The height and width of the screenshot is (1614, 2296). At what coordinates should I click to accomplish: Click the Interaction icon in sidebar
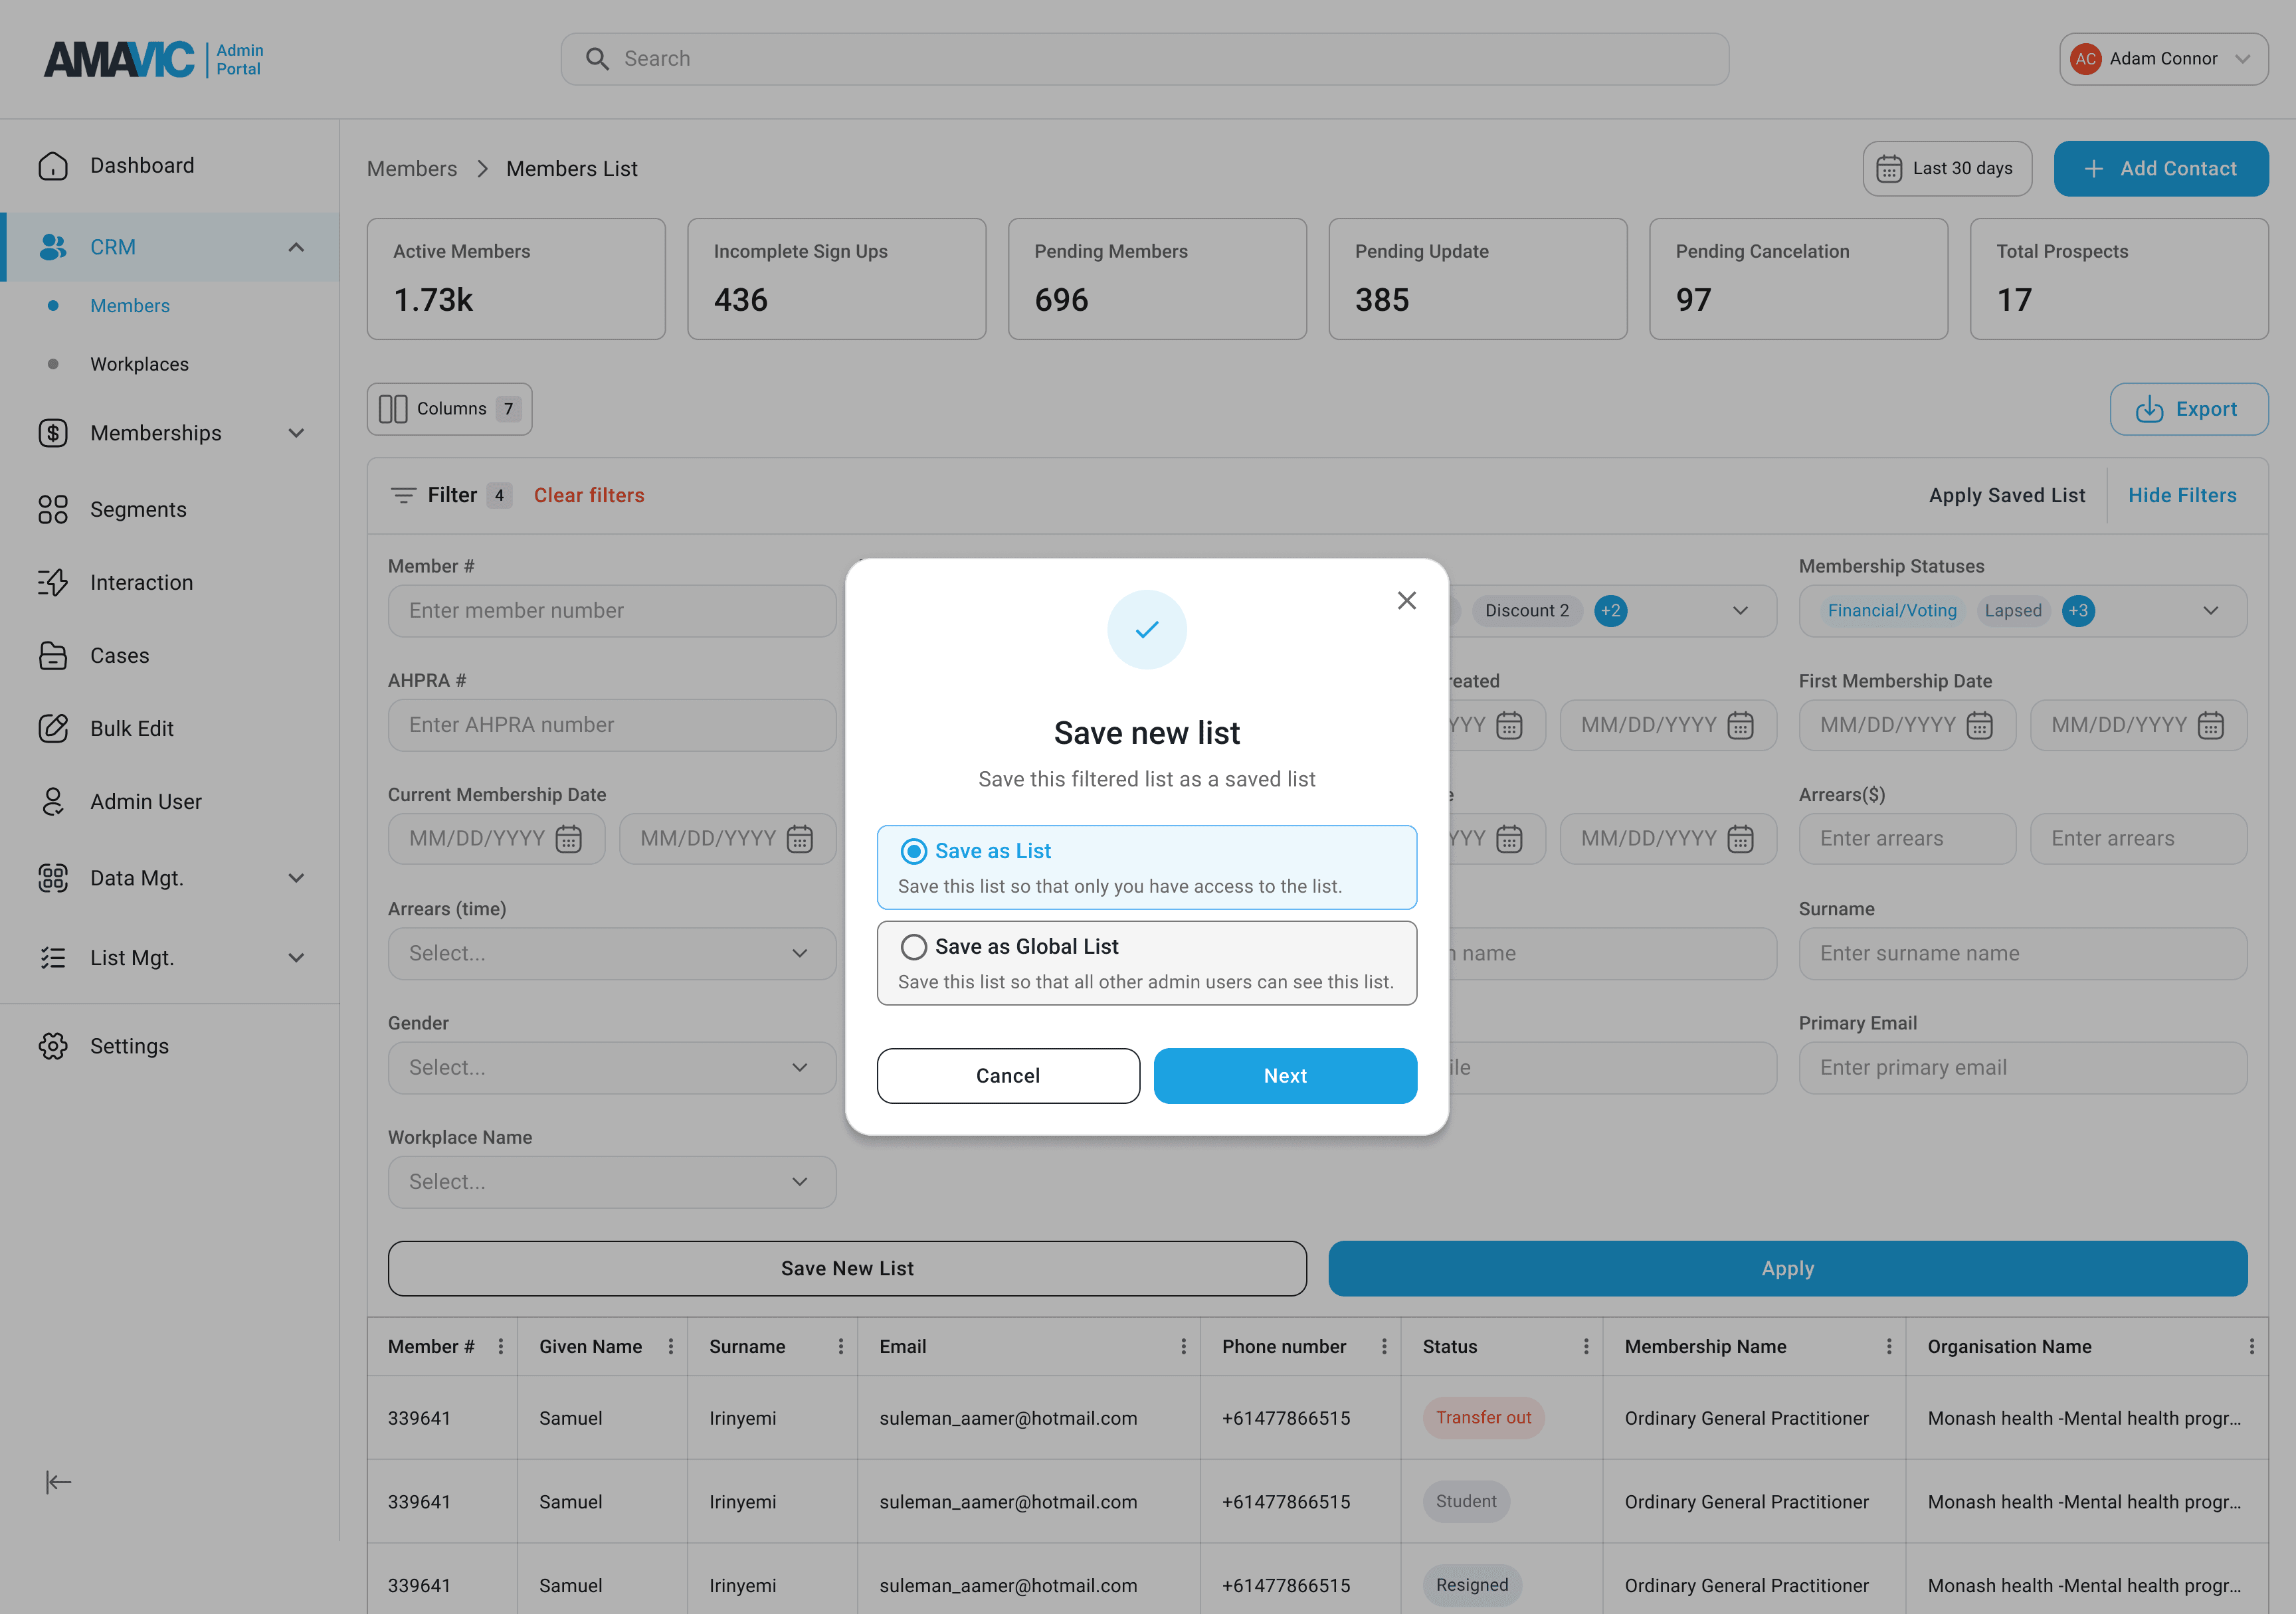(x=53, y=583)
